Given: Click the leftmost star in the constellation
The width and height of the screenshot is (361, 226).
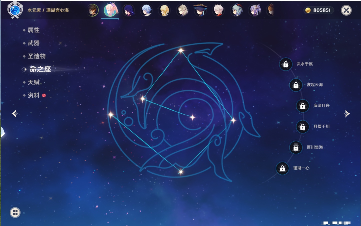Looking at the screenshot, I should [111, 115].
